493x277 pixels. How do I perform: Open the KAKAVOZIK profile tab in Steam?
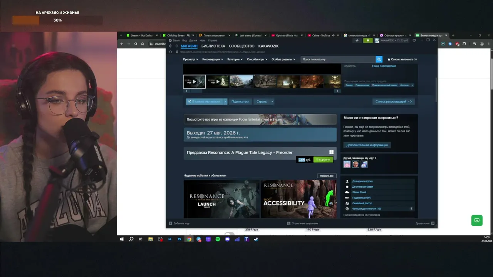coord(268,46)
